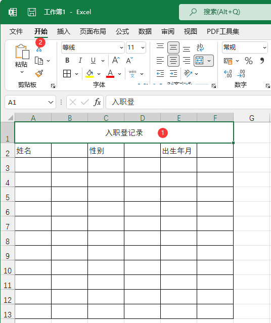The image size is (271, 323).
Task: Open the font size dropdown
Action: click(143, 48)
